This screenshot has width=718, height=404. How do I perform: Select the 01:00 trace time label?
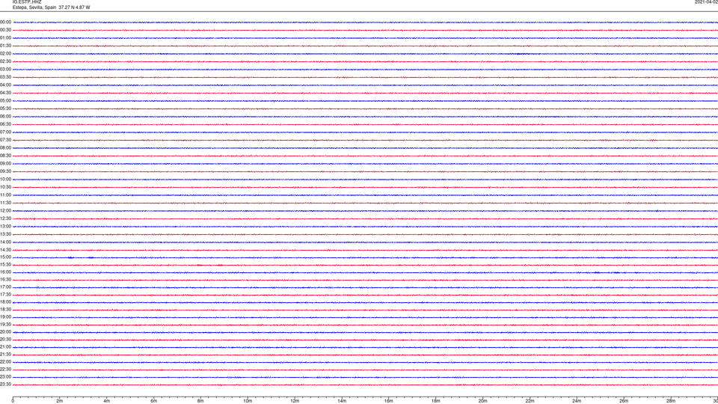pyautogui.click(x=5, y=38)
